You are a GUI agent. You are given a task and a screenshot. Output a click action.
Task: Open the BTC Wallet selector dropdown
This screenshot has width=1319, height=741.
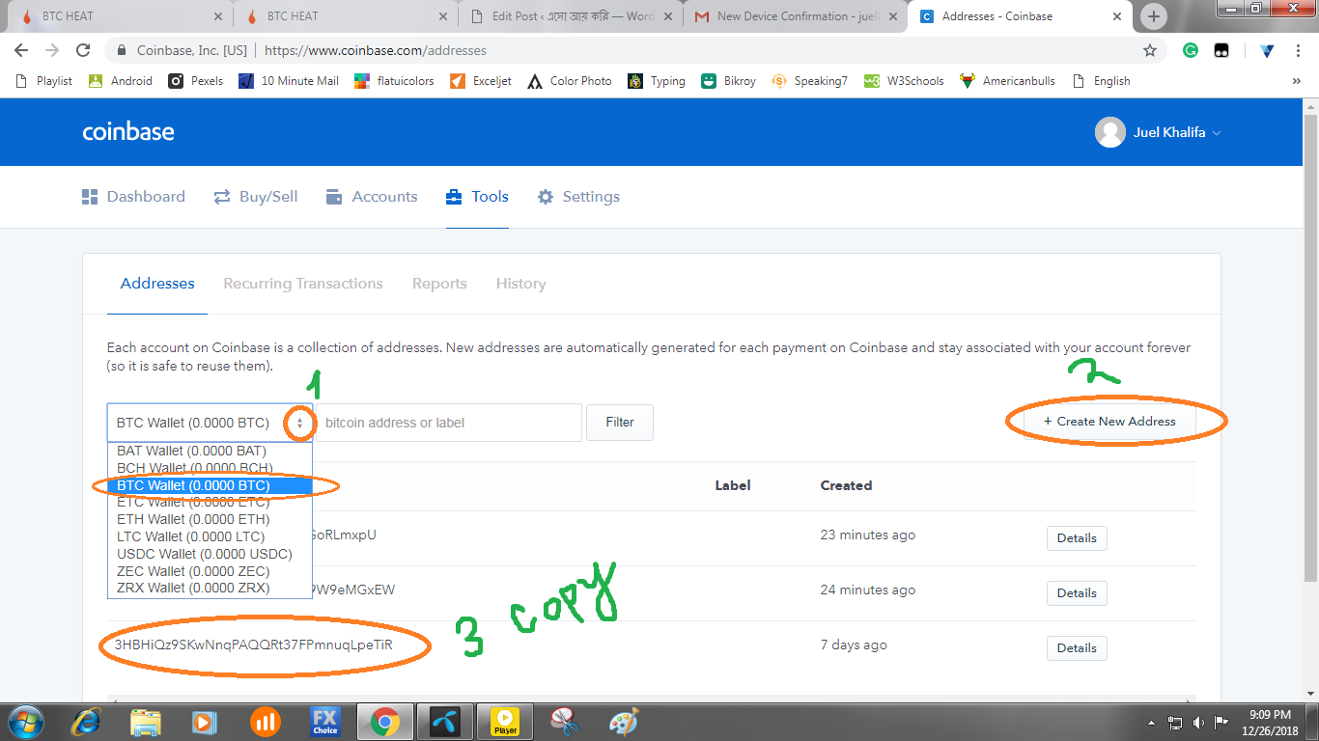point(210,423)
